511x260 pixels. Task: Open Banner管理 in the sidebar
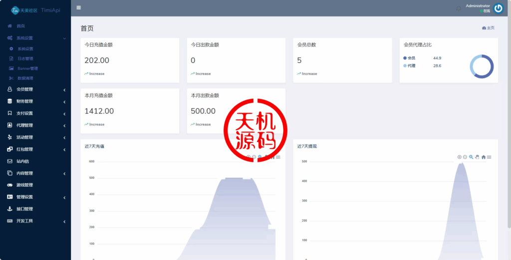click(27, 68)
